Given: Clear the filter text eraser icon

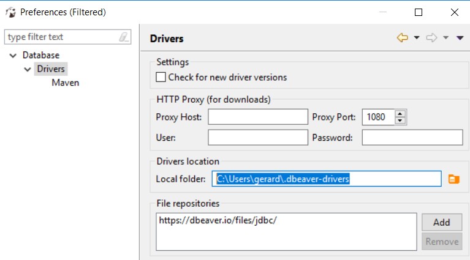Looking at the screenshot, I should [124, 37].
